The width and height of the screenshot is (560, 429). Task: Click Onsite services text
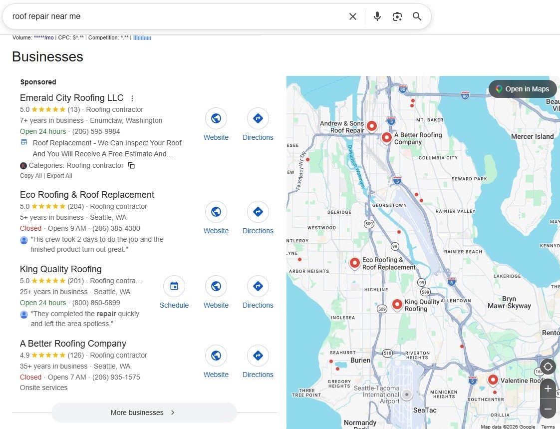(x=43, y=388)
